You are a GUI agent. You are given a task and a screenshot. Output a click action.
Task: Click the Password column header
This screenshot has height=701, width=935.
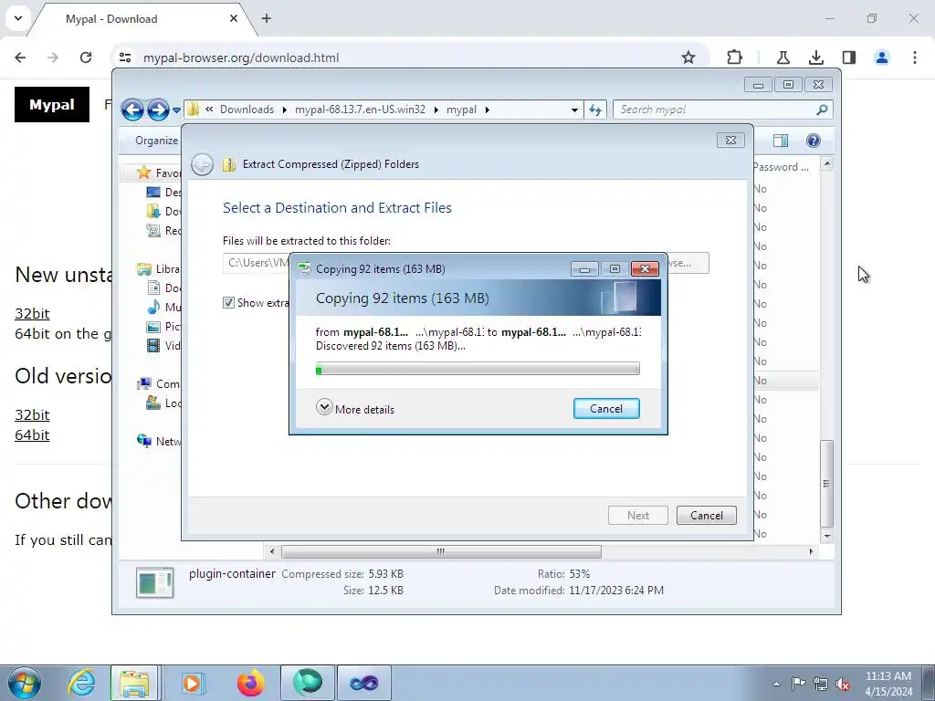[x=781, y=167]
